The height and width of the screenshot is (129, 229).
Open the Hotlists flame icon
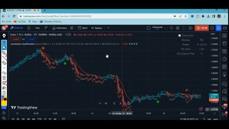224,59
